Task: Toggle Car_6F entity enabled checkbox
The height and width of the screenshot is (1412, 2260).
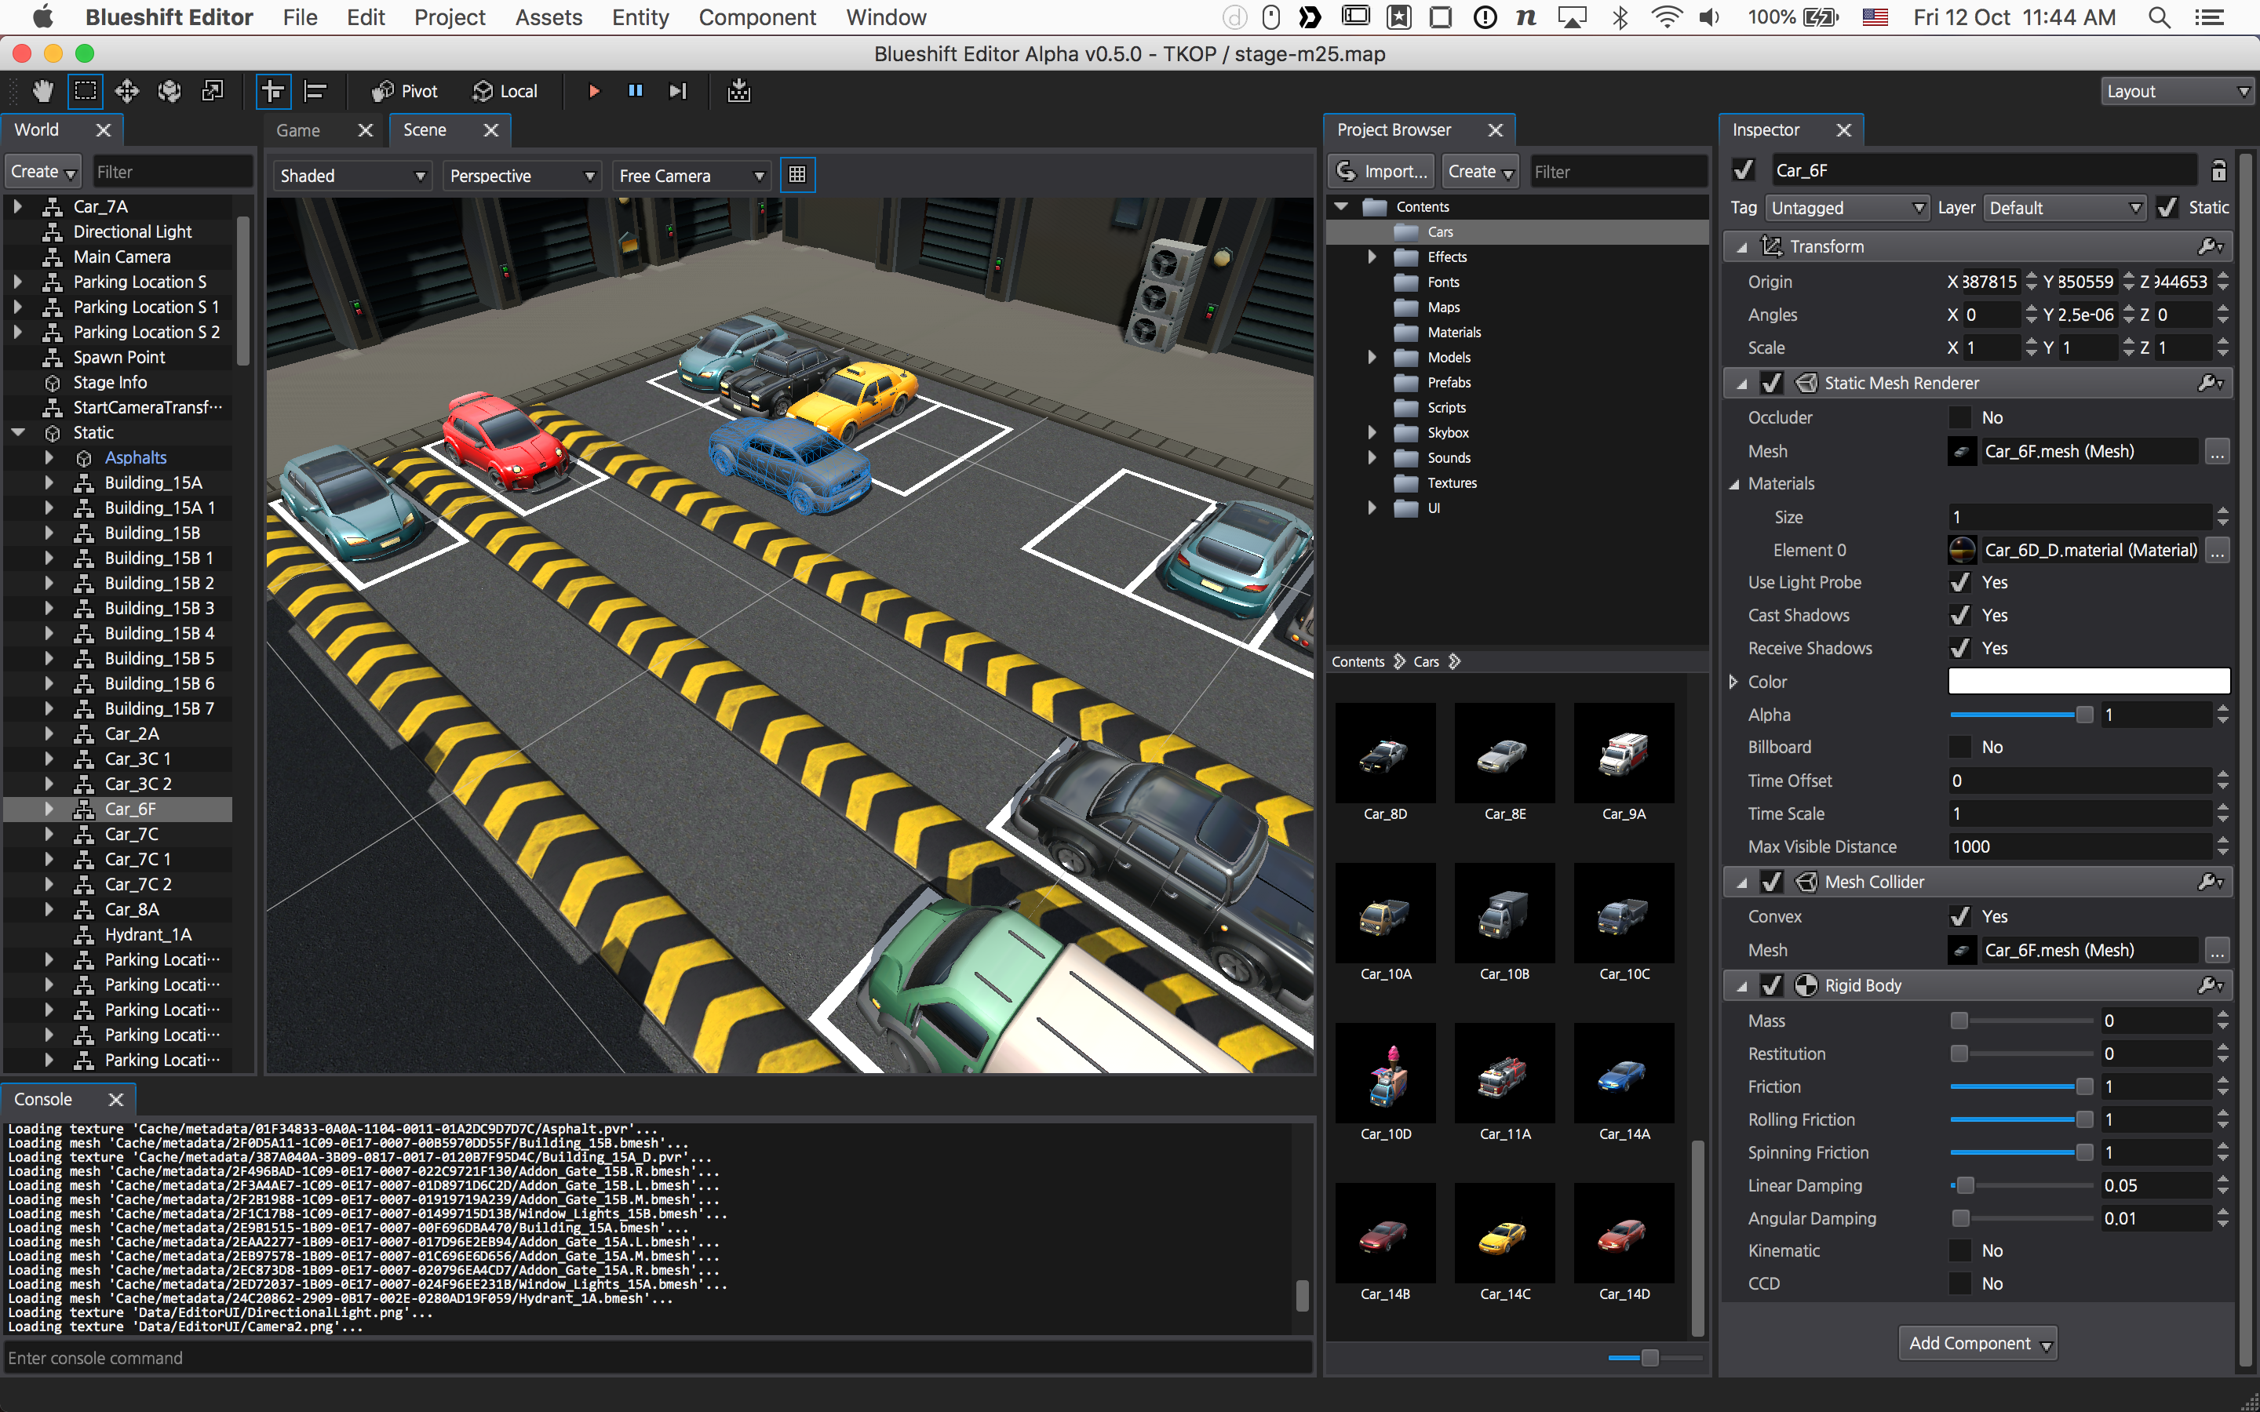Action: click(1743, 170)
